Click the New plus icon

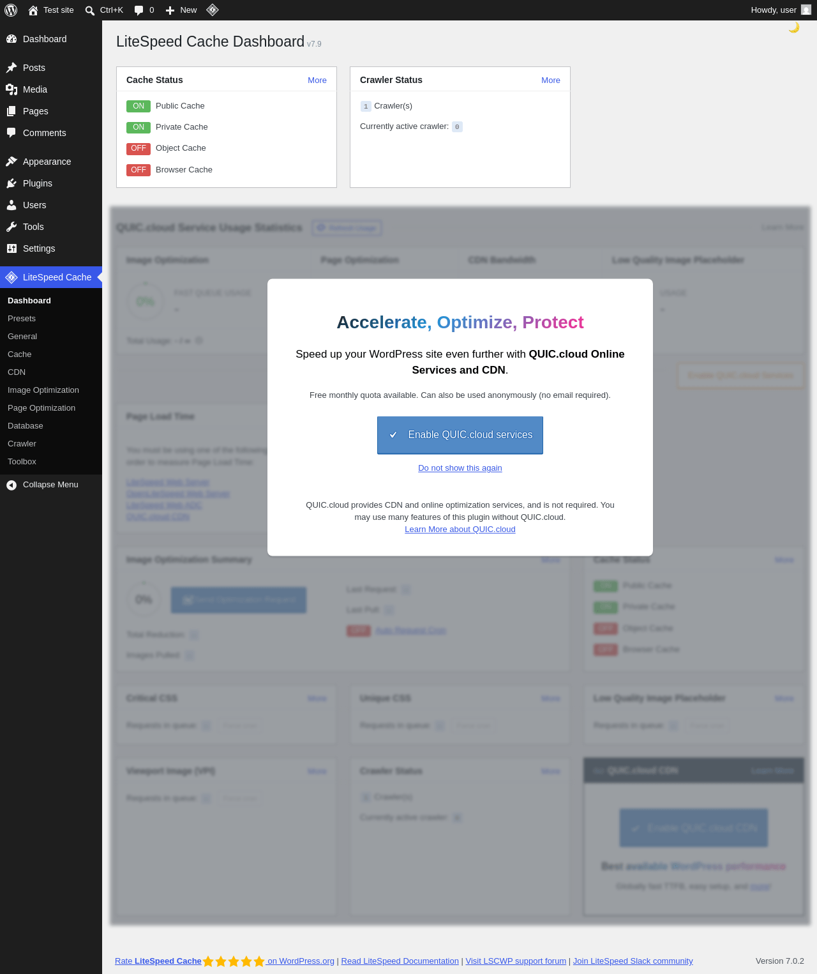[x=170, y=10]
